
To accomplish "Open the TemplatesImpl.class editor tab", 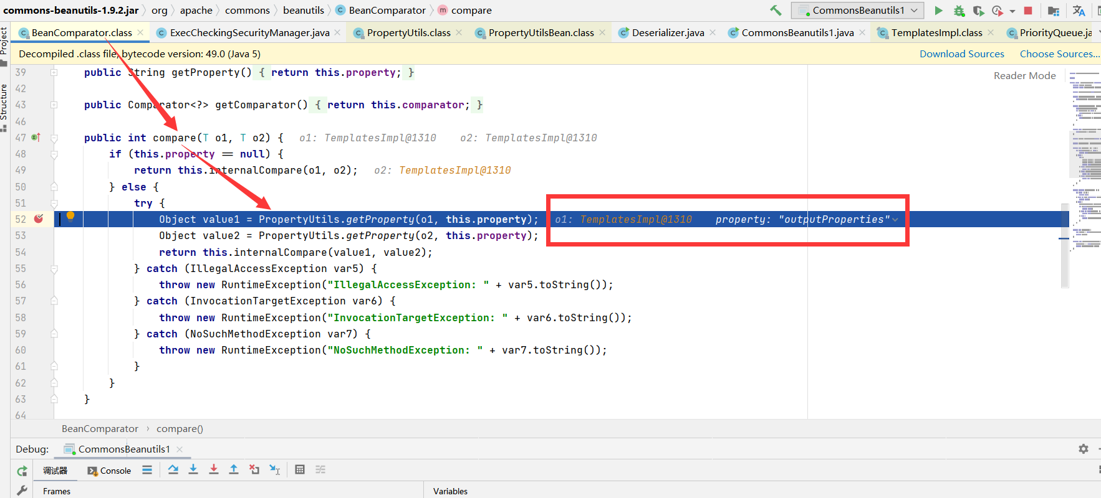I will (936, 32).
